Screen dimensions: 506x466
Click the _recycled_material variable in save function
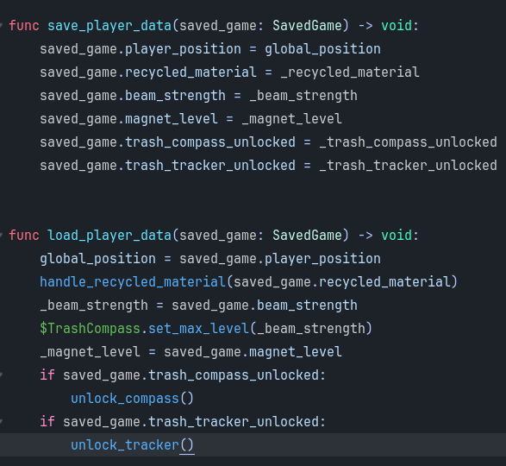point(350,72)
